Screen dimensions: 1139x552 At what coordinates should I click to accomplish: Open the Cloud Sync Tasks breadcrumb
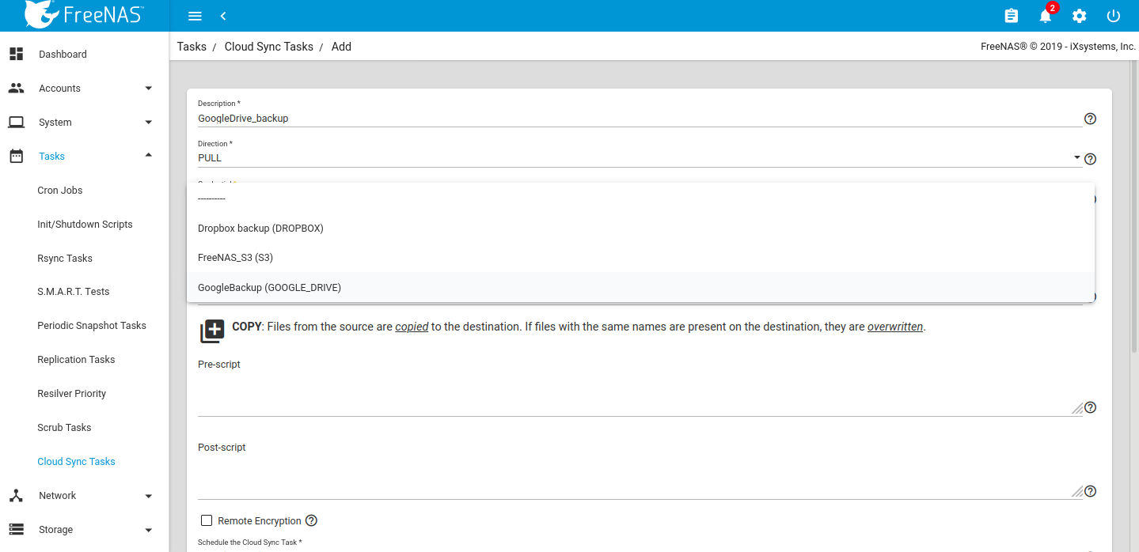269,47
